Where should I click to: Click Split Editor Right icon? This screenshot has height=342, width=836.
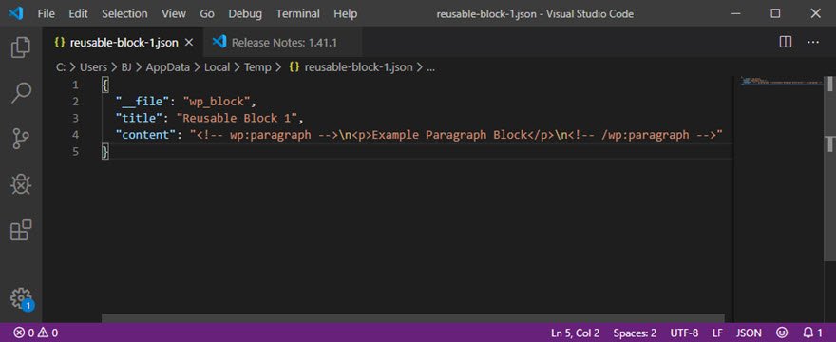pos(786,42)
